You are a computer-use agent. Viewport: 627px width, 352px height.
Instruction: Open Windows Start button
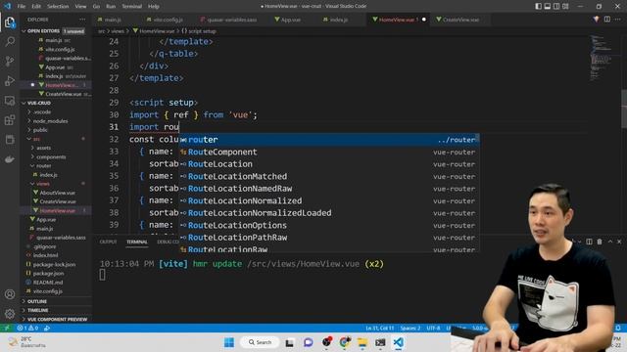click(229, 342)
